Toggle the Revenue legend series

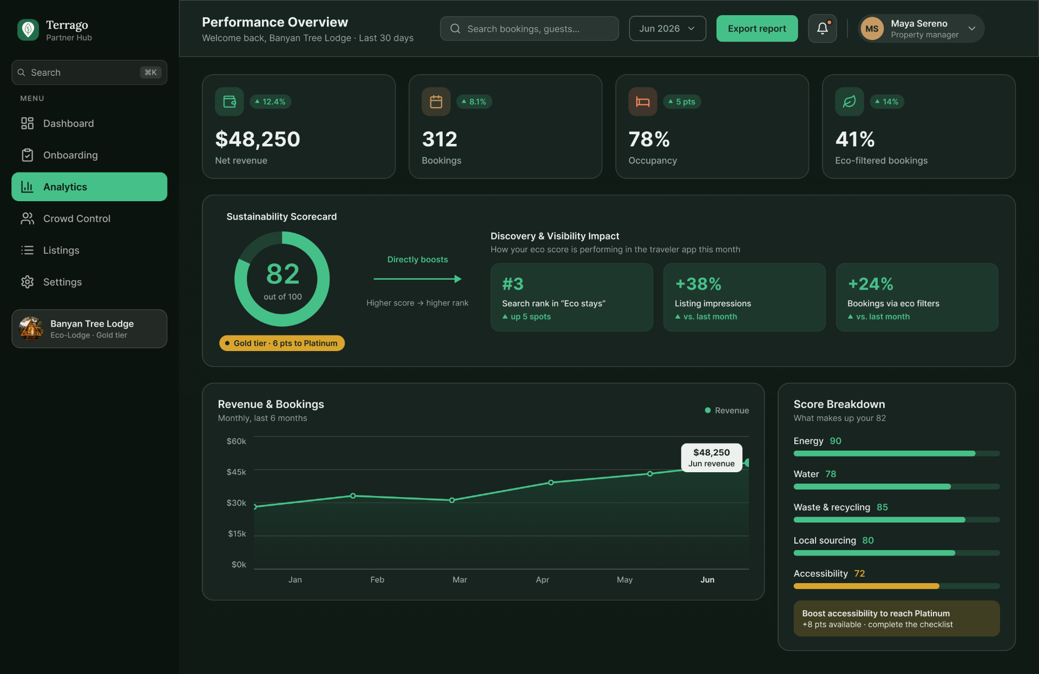pos(727,411)
